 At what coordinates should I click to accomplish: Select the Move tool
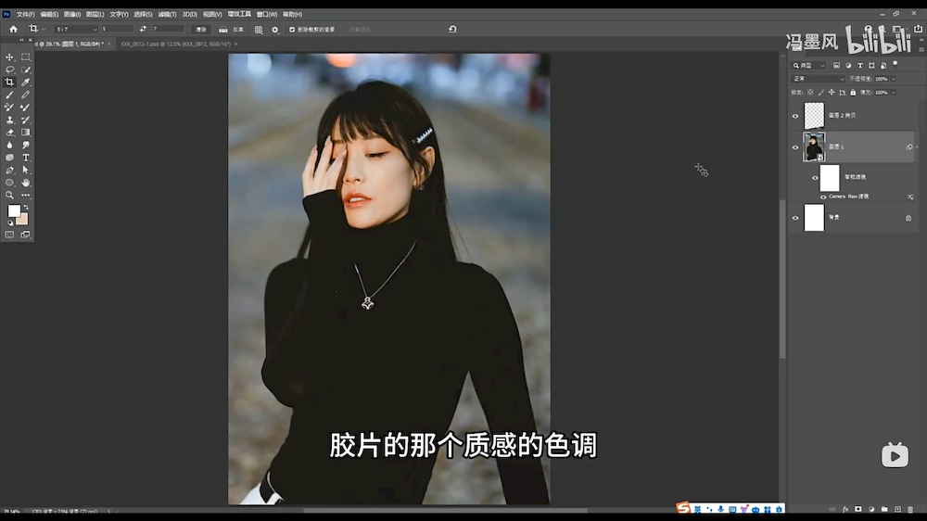click(10, 57)
